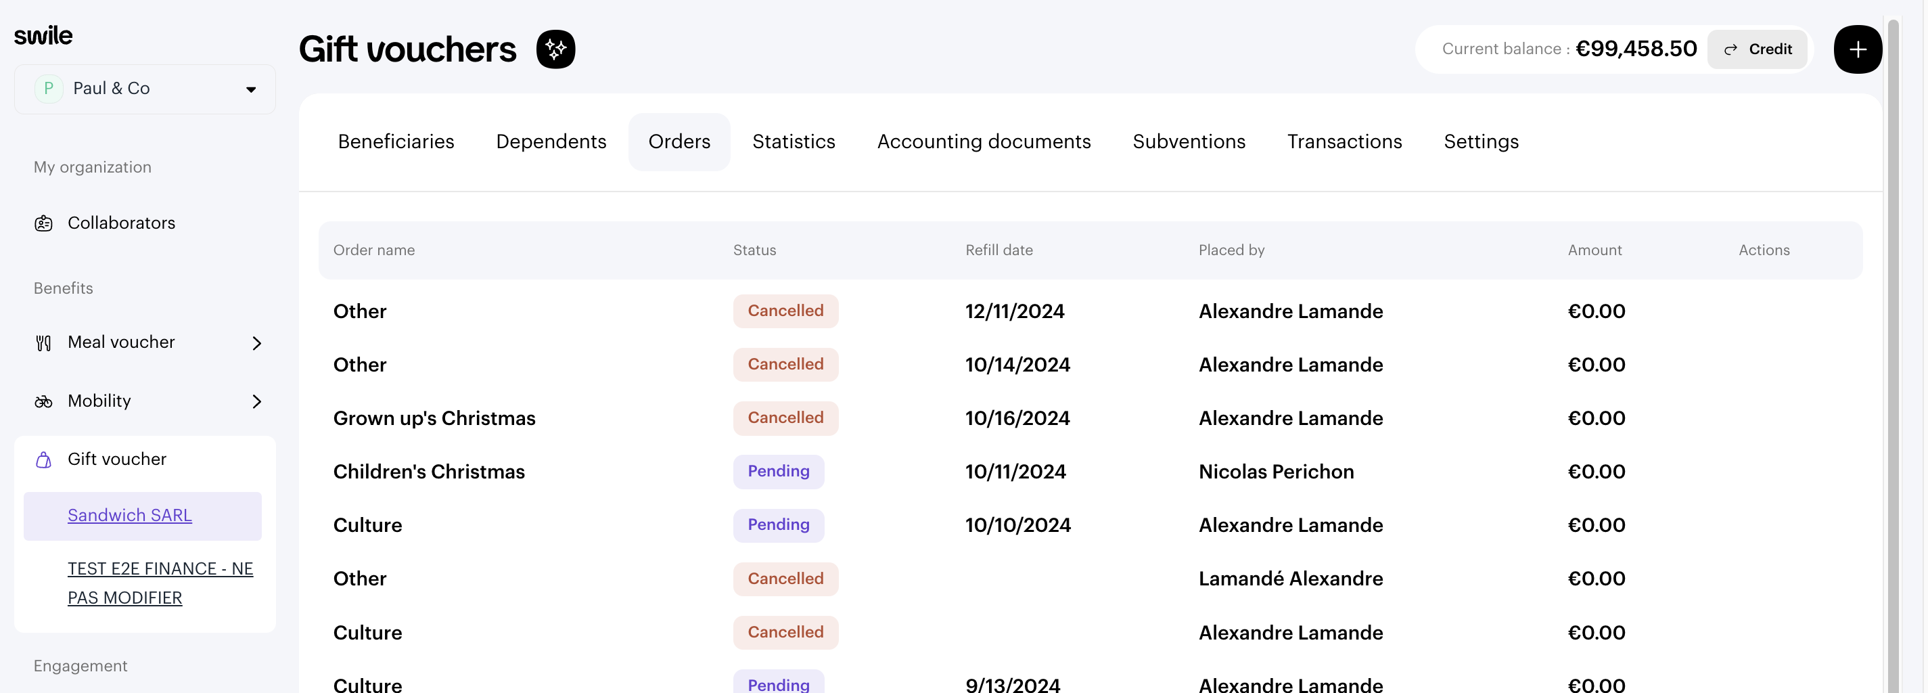The width and height of the screenshot is (1928, 693).
Task: Click the Status column header
Action: [x=754, y=250]
